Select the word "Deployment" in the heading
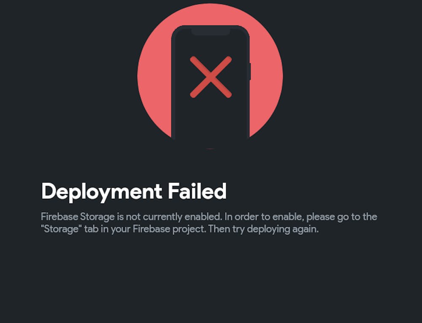 (102, 191)
